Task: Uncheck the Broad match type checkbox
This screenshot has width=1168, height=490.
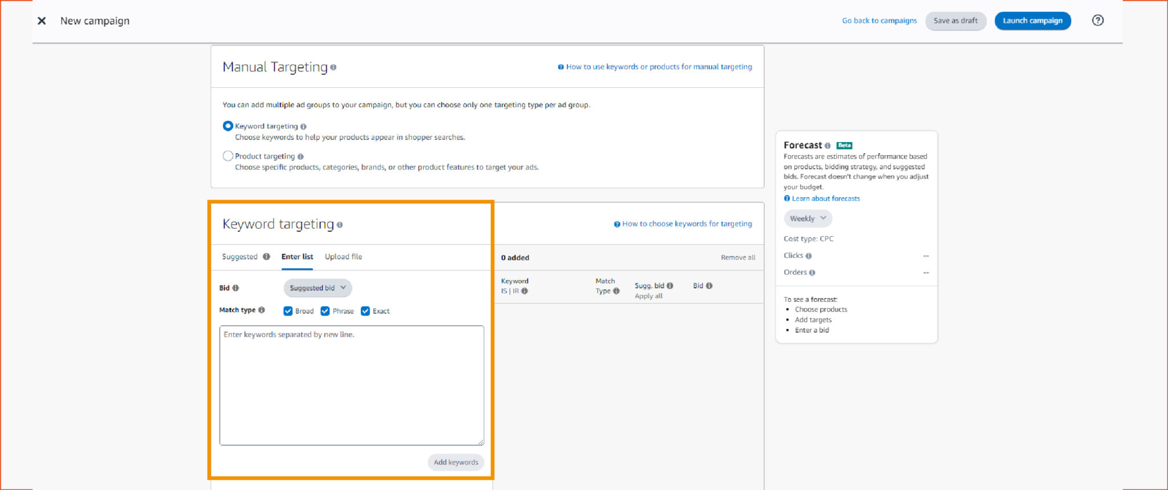Action: (288, 311)
